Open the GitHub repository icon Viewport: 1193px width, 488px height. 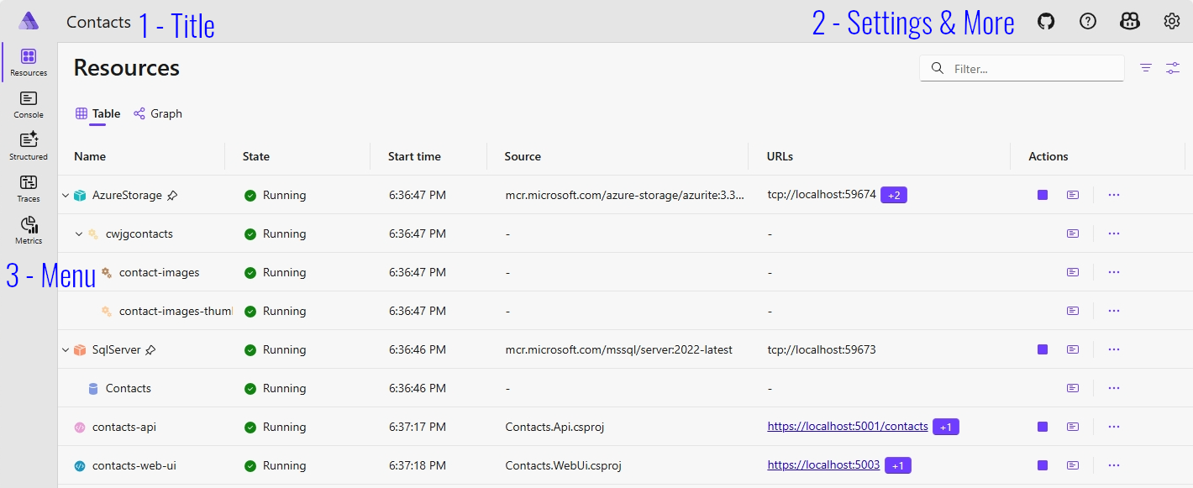click(x=1046, y=22)
